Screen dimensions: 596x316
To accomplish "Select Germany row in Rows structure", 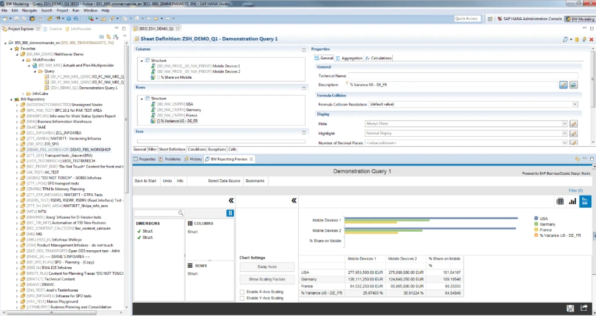I will [176, 109].
